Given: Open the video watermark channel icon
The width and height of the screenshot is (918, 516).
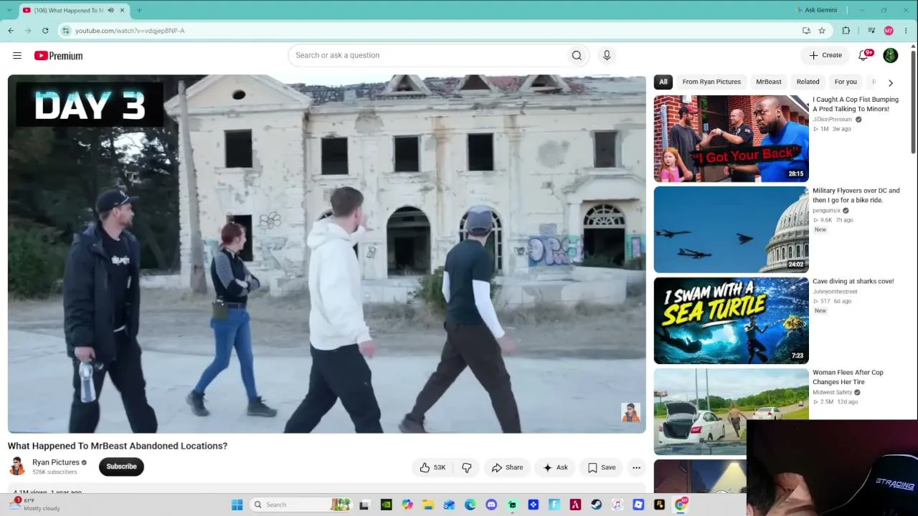Looking at the screenshot, I should [630, 412].
